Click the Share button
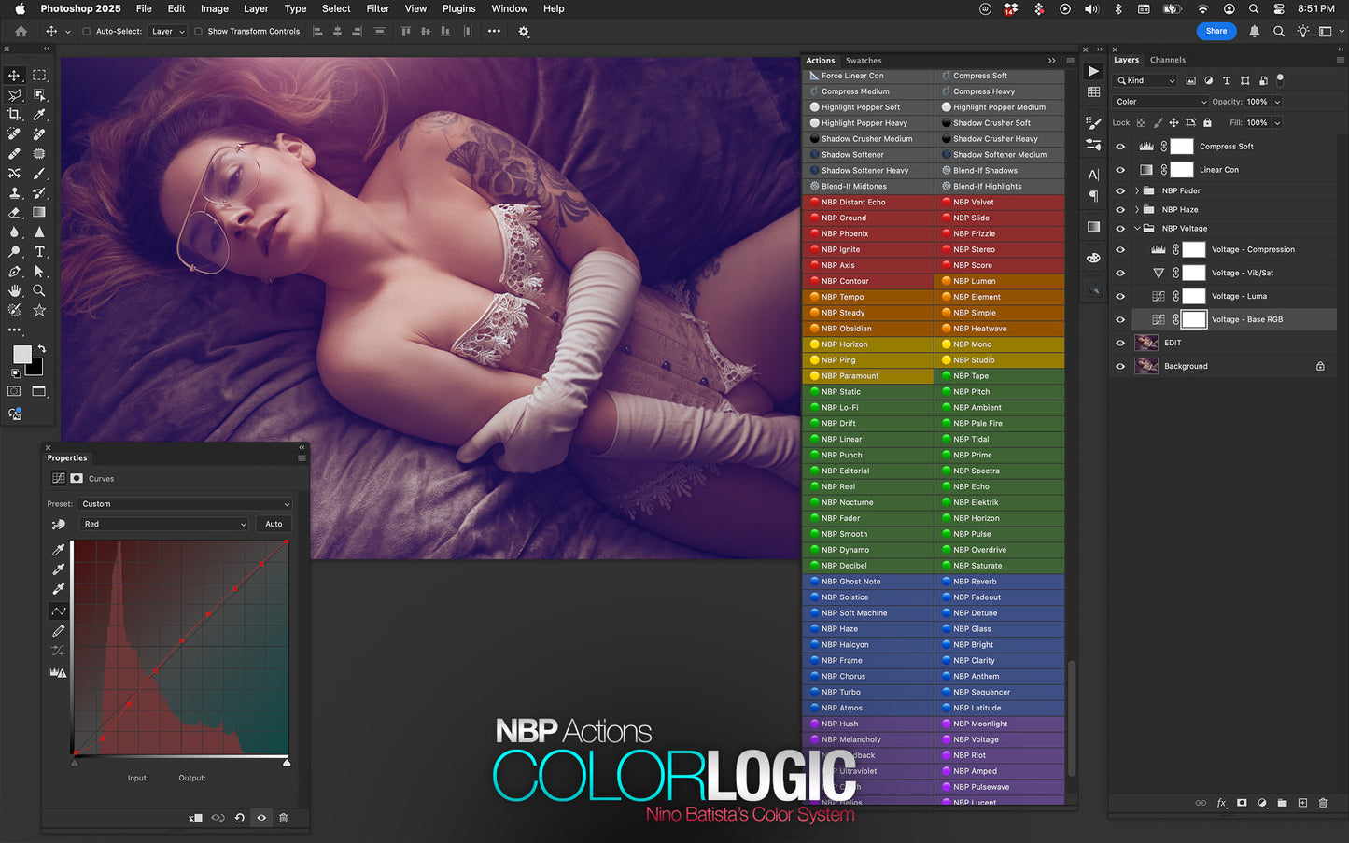 tap(1216, 31)
